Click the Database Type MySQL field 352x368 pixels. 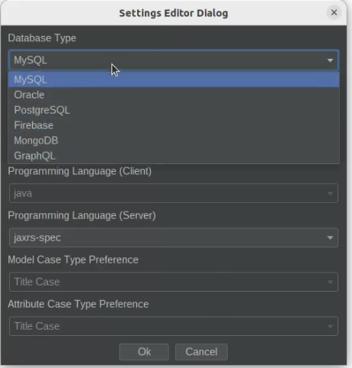pyautogui.click(x=174, y=60)
